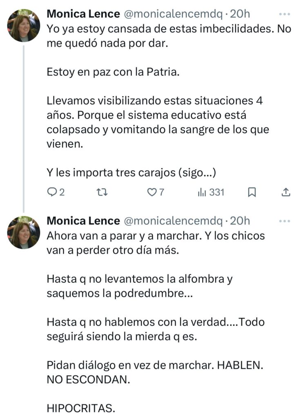Like the tweet using the heart icon
Screen dimensions: 299x419
(x=152, y=192)
